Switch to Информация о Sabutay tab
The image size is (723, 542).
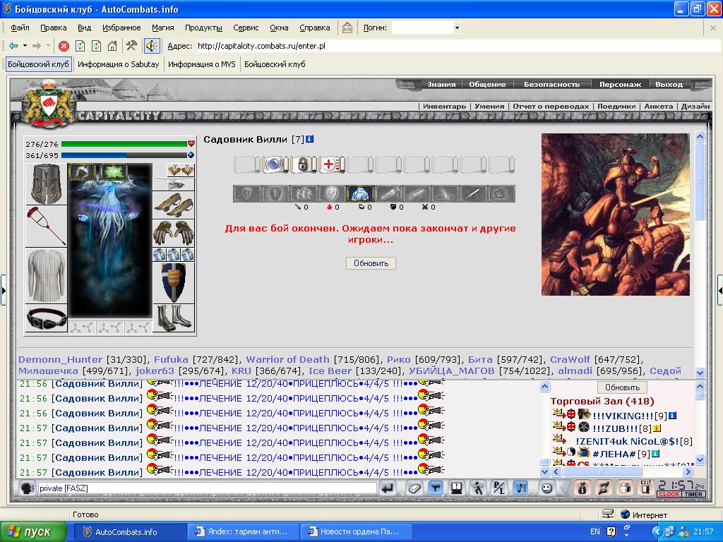118,64
